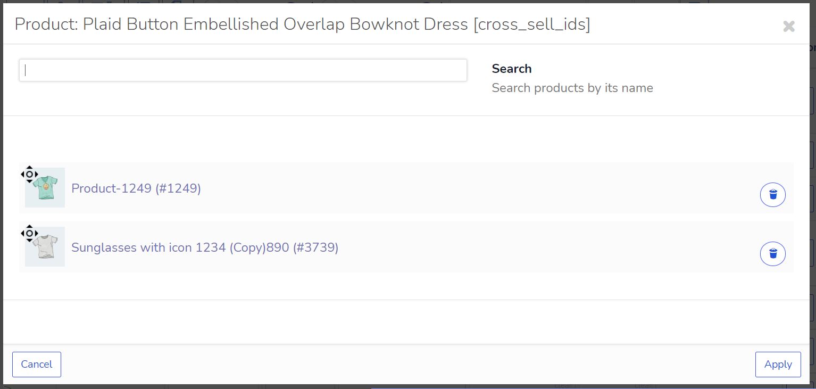Click the bold Search label

tap(512, 69)
